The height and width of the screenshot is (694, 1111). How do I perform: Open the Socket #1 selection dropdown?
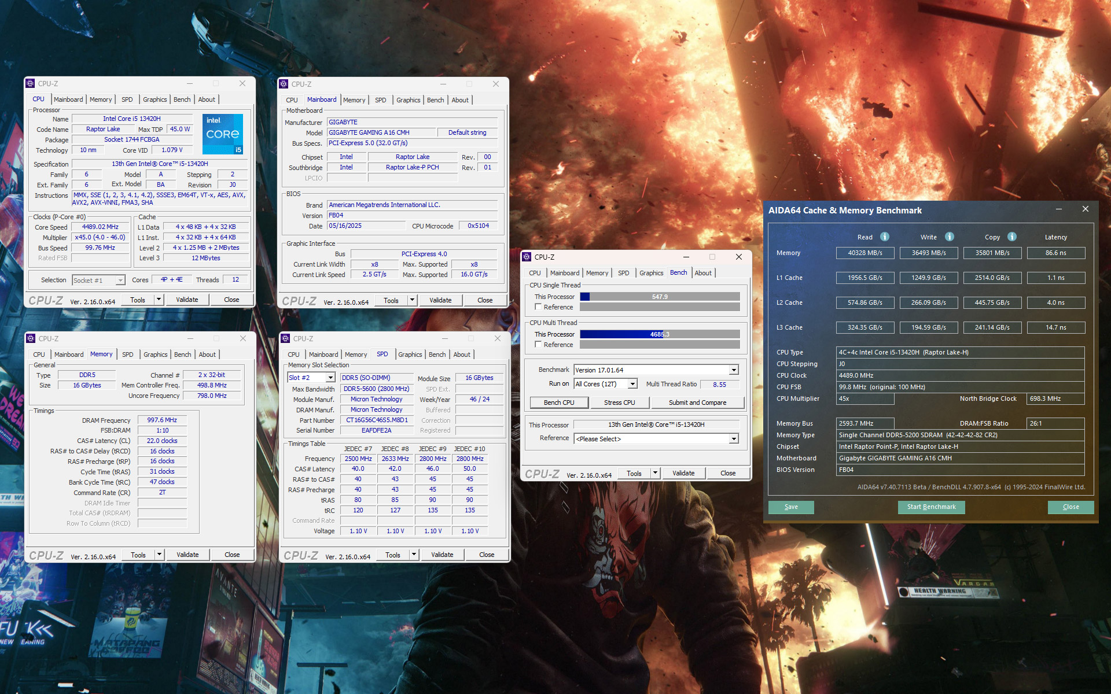(120, 280)
